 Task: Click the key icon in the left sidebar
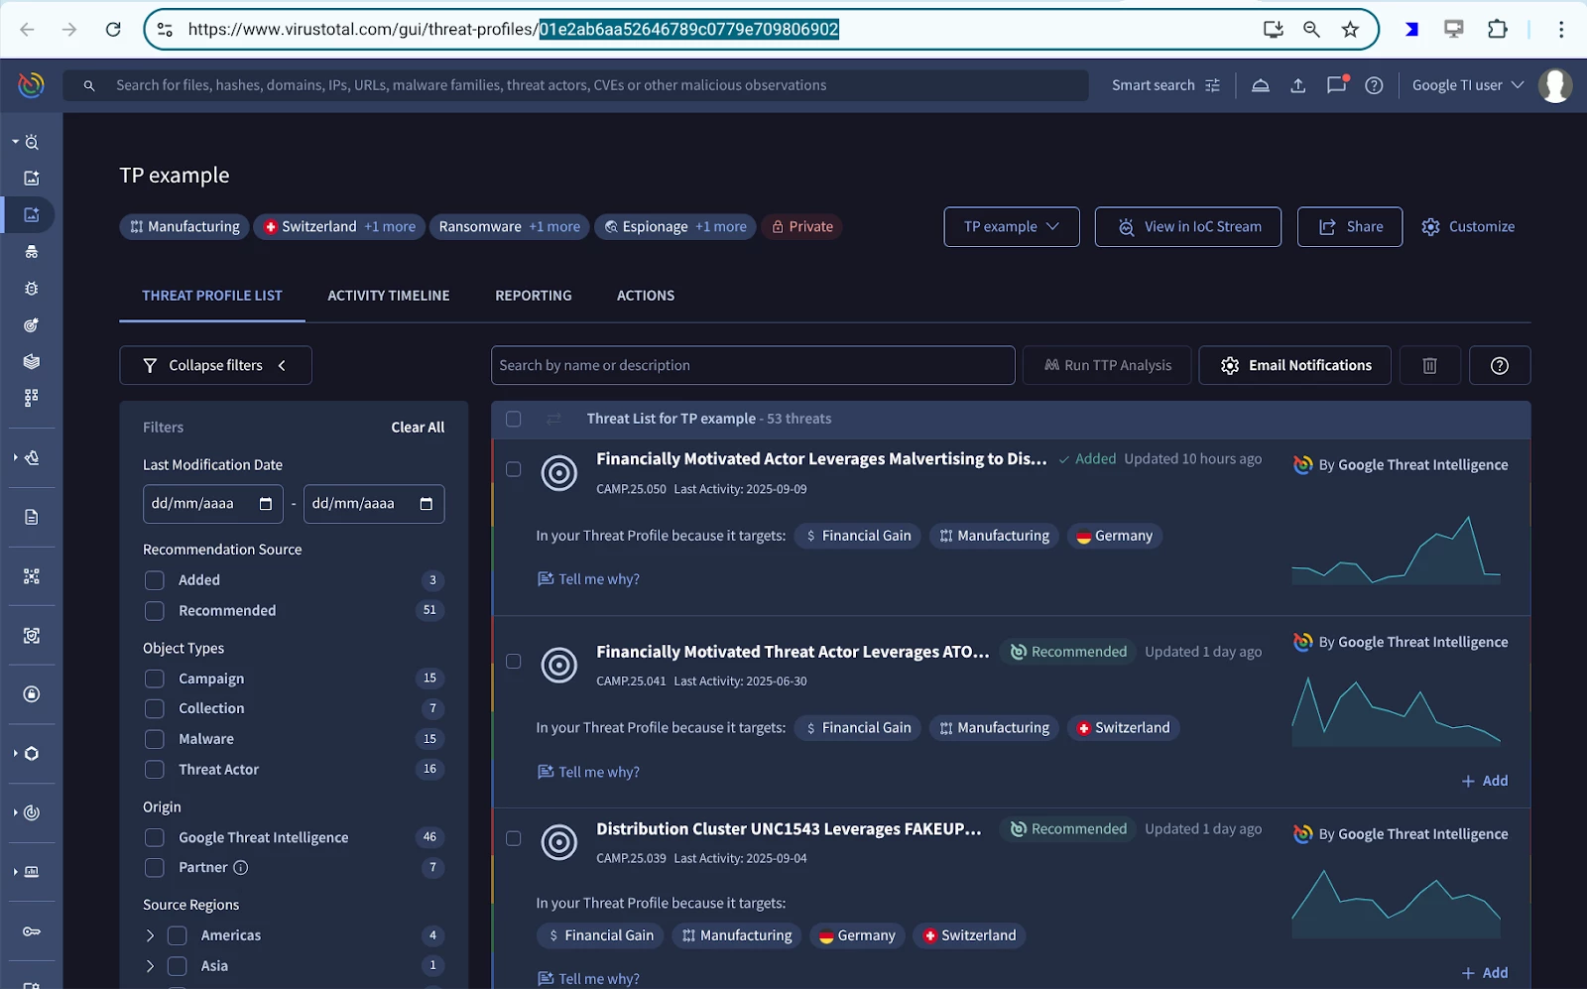tap(32, 931)
